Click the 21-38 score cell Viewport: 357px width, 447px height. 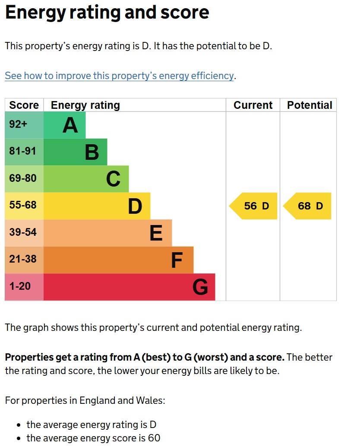[24, 260]
